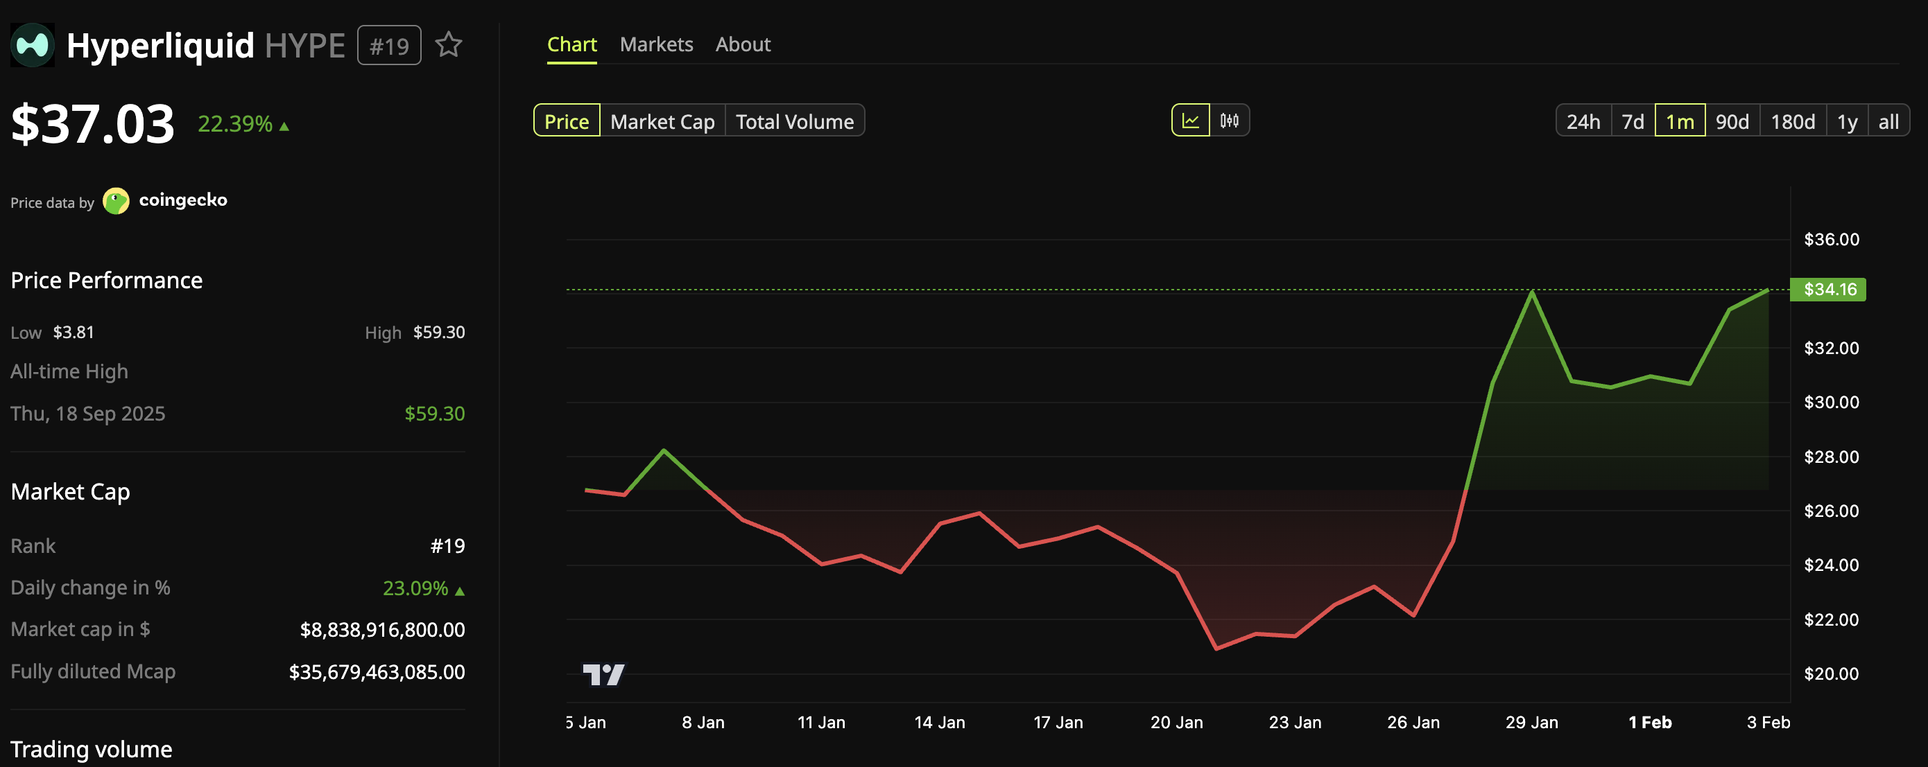Click the #19 rank badge

point(388,46)
